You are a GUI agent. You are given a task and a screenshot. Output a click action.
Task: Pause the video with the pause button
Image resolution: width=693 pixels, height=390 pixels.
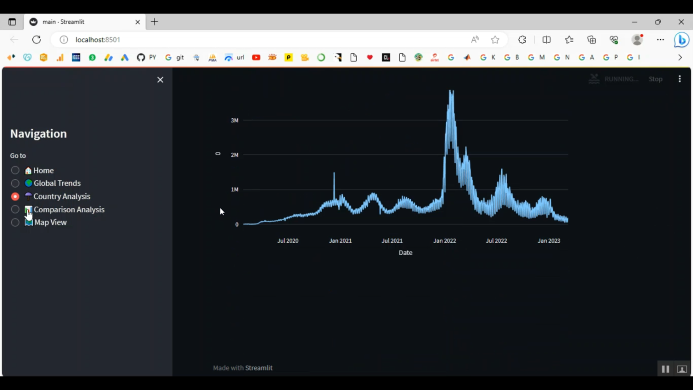tap(665, 369)
